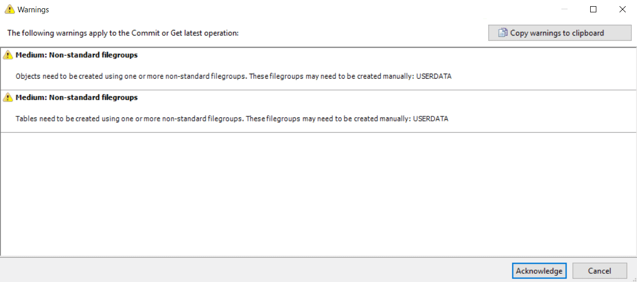Click the empty area below the warnings list
Image resolution: width=637 pixels, height=282 pixels.
(318, 193)
